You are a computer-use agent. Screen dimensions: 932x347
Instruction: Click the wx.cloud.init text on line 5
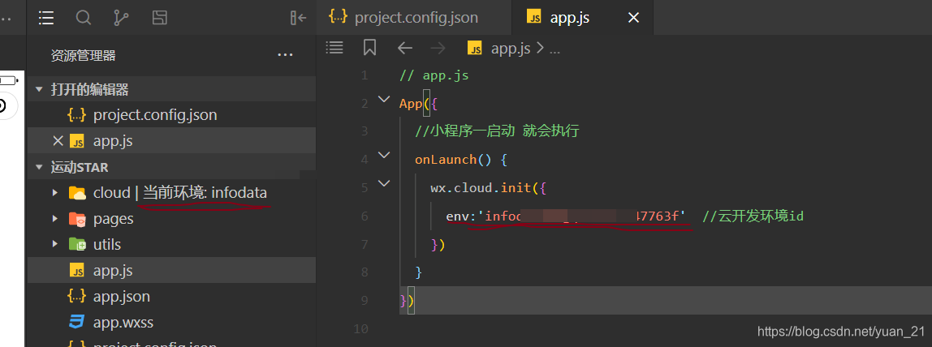(x=481, y=188)
